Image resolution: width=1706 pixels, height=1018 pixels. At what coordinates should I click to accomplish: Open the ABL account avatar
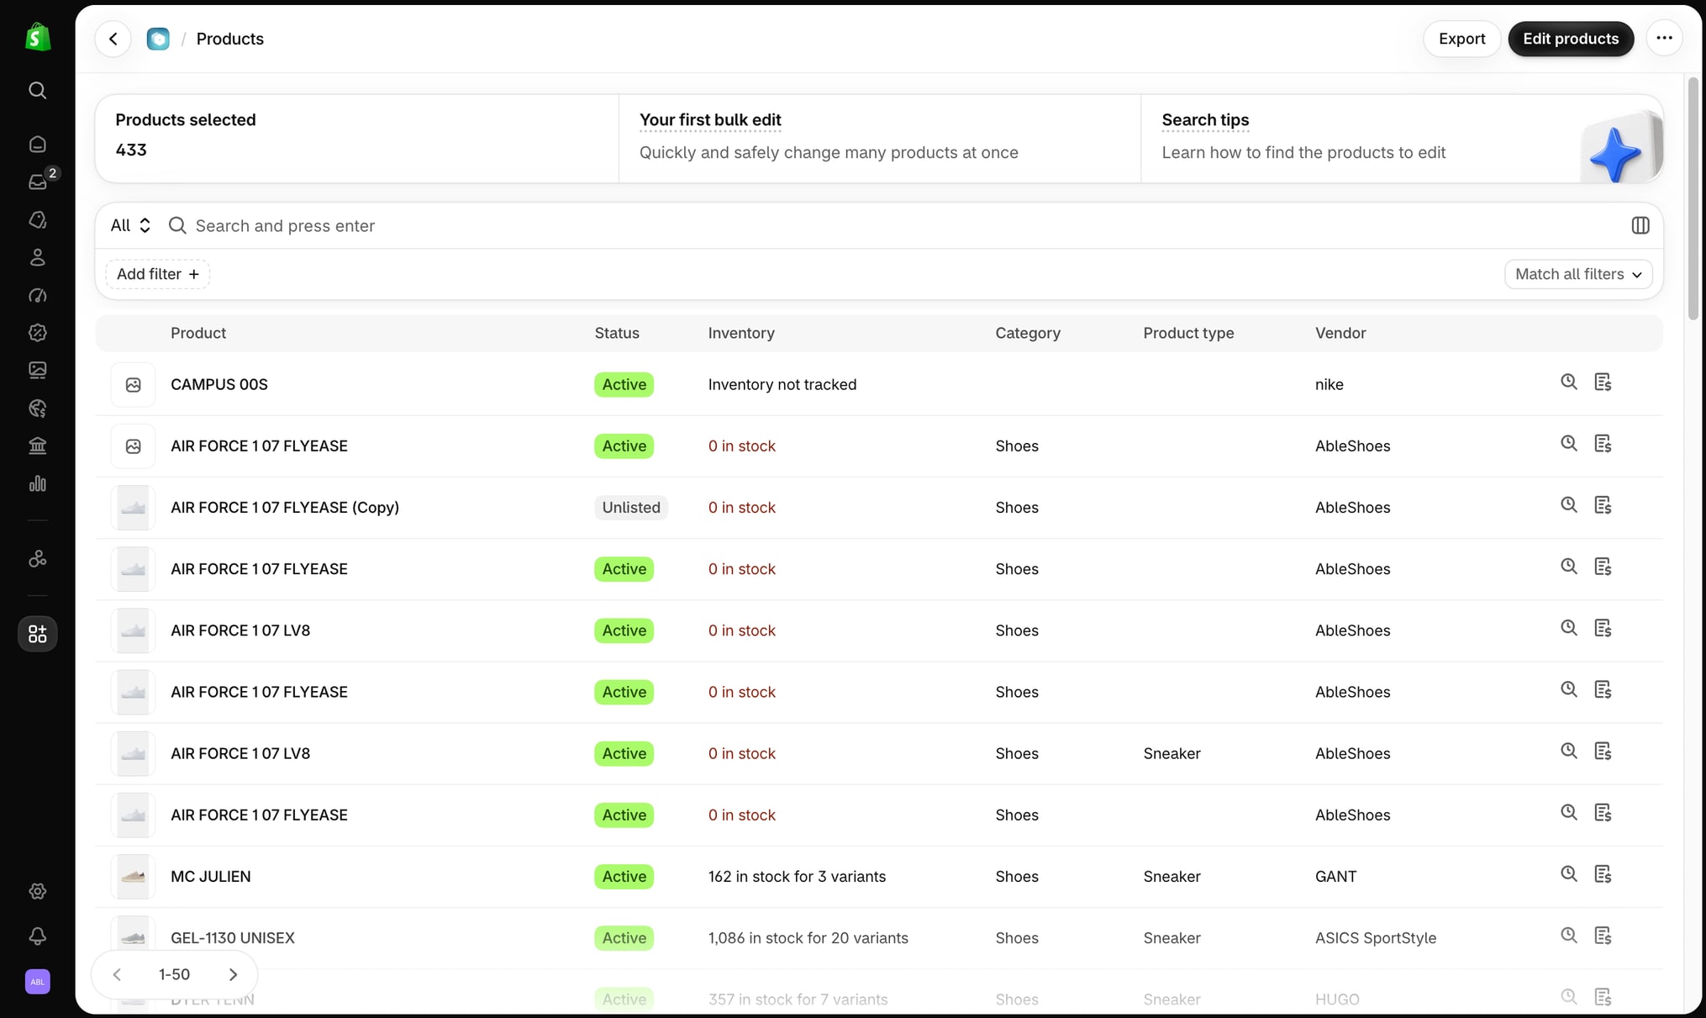point(38,982)
